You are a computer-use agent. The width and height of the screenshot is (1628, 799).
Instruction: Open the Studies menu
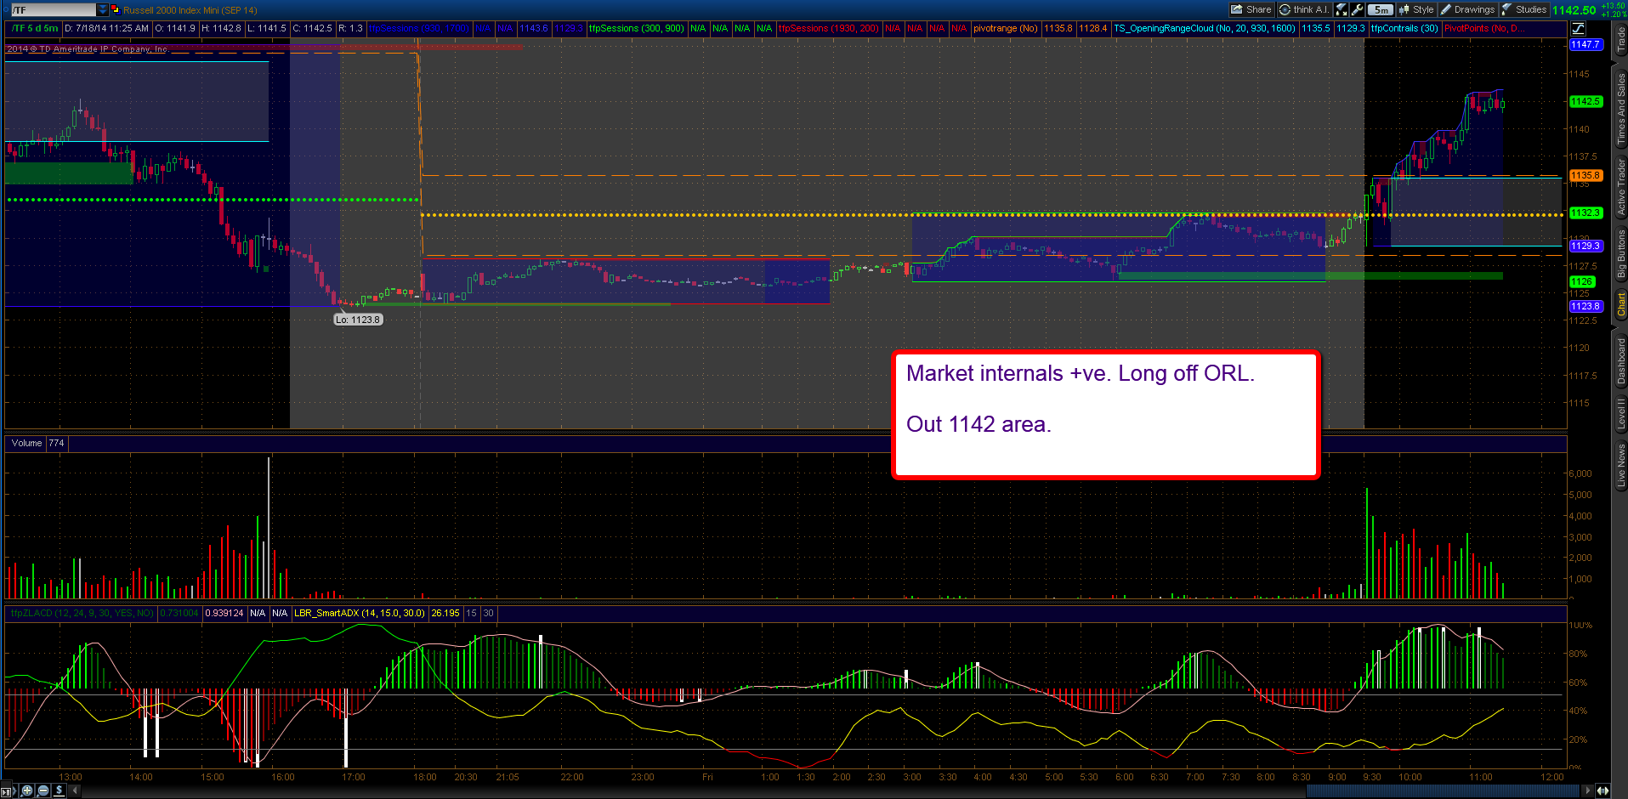1525,9
